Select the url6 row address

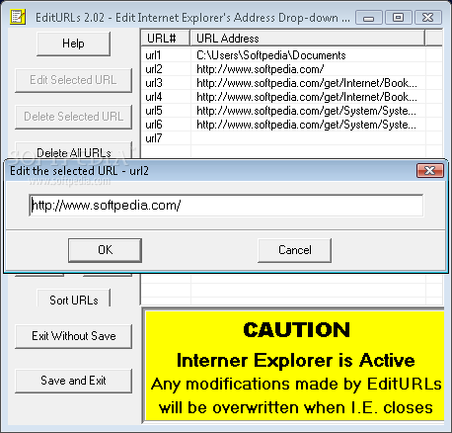(x=306, y=125)
